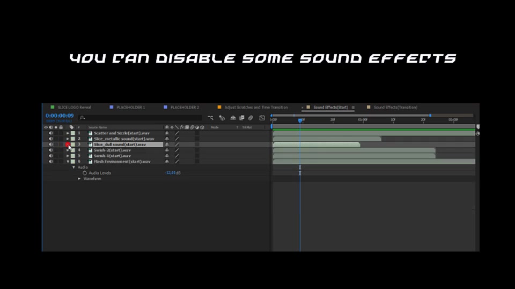The image size is (515, 289).
Task: Toggle the Frame Blending enable icon
Action: pyautogui.click(x=242, y=118)
